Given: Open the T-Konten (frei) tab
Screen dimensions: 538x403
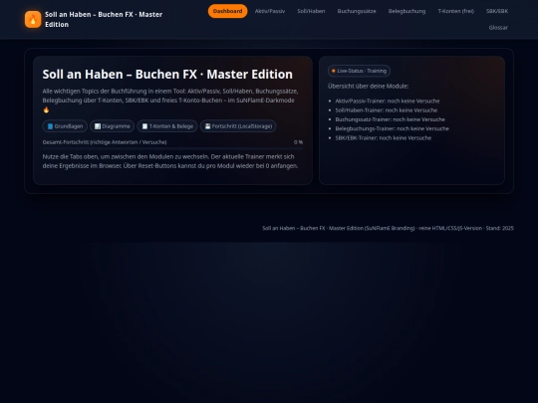Looking at the screenshot, I should click(x=456, y=11).
